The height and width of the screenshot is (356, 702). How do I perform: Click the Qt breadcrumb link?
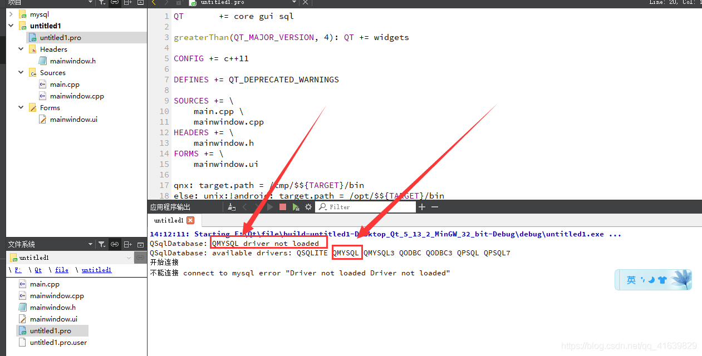coord(38,270)
